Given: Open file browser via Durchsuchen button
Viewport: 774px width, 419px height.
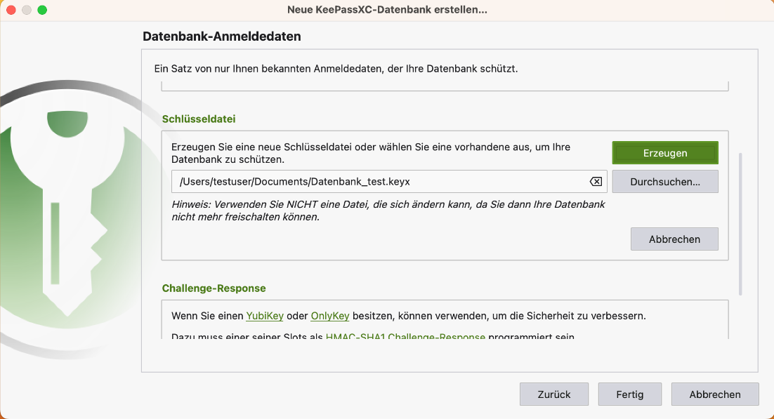Looking at the screenshot, I should (664, 182).
